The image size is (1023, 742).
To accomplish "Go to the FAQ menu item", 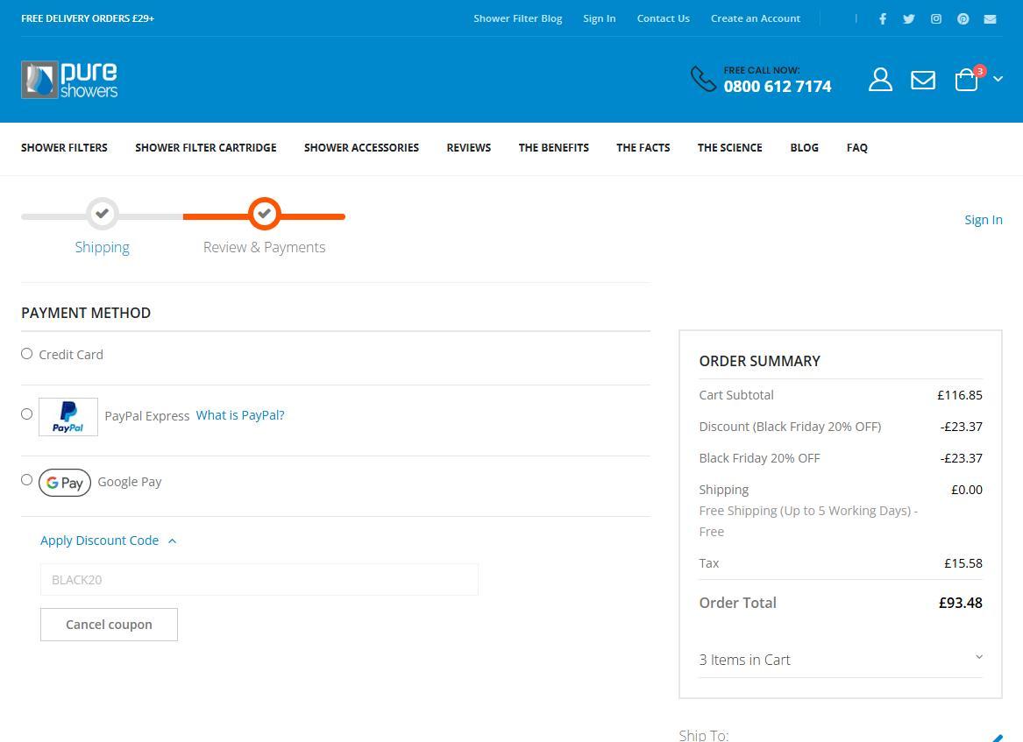I will 856,148.
